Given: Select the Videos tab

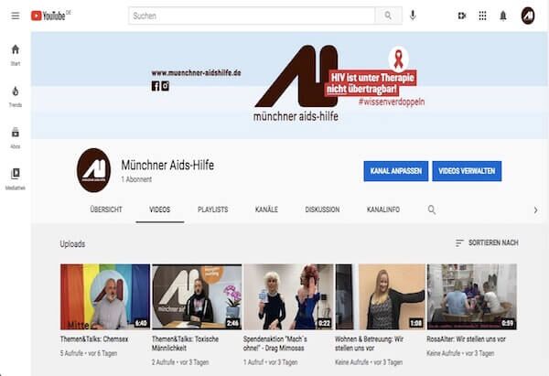Looking at the screenshot, I should point(160,209).
